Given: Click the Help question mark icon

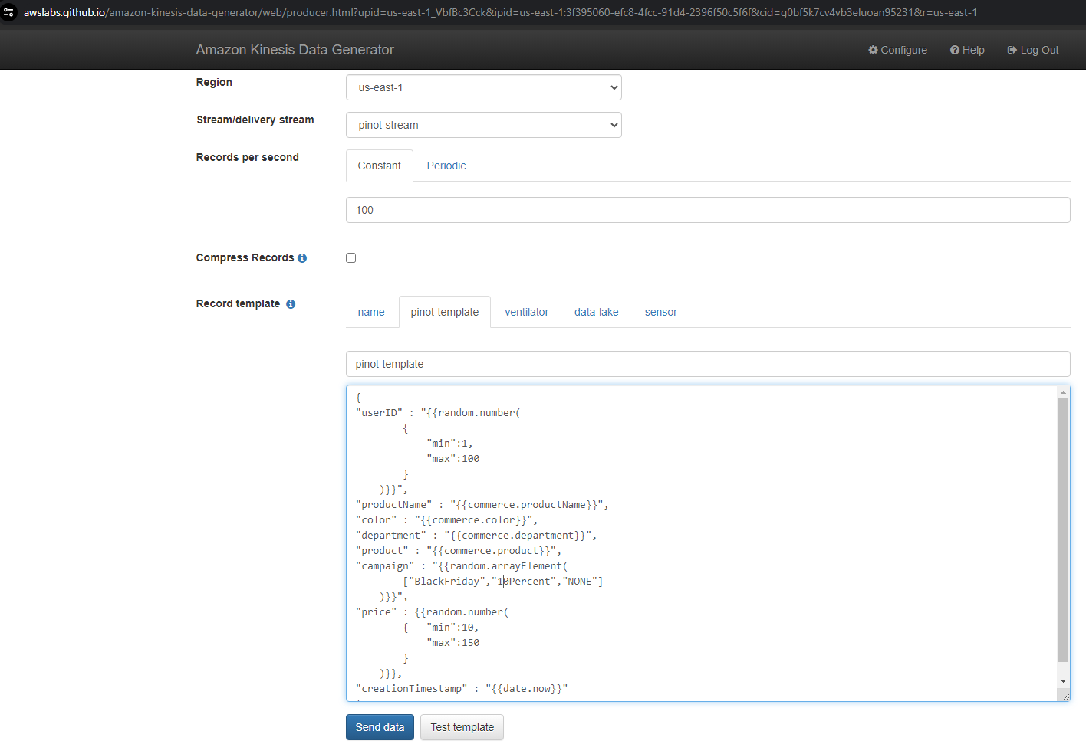Looking at the screenshot, I should 956,50.
